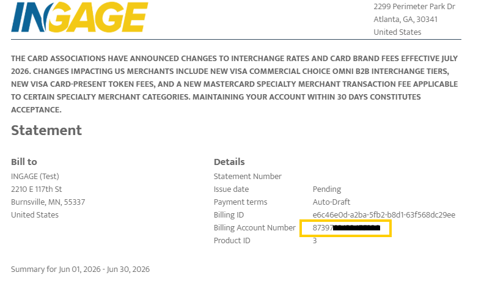Select the Product ID value 3
Screen dimensions: 484x286
[x=315, y=241]
